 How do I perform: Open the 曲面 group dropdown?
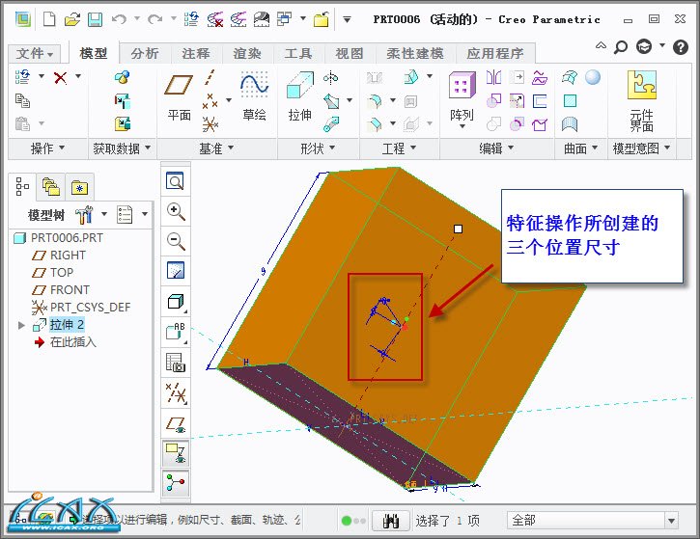tap(581, 148)
